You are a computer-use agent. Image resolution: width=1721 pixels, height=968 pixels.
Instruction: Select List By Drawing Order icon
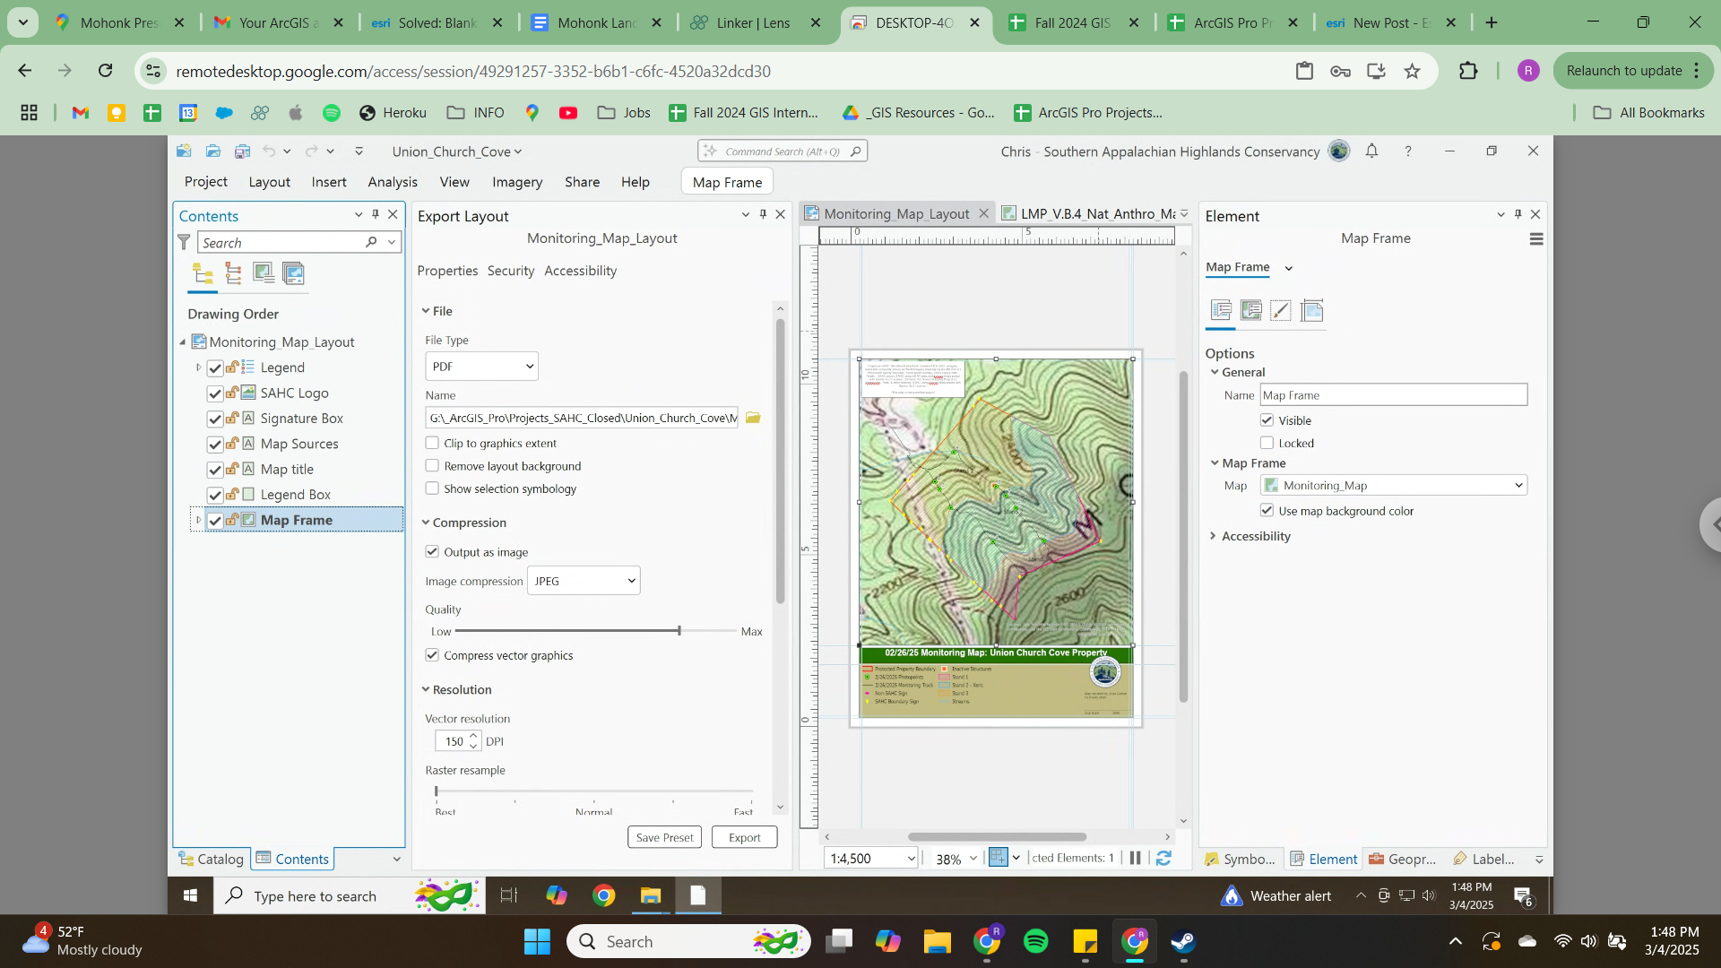click(x=203, y=273)
